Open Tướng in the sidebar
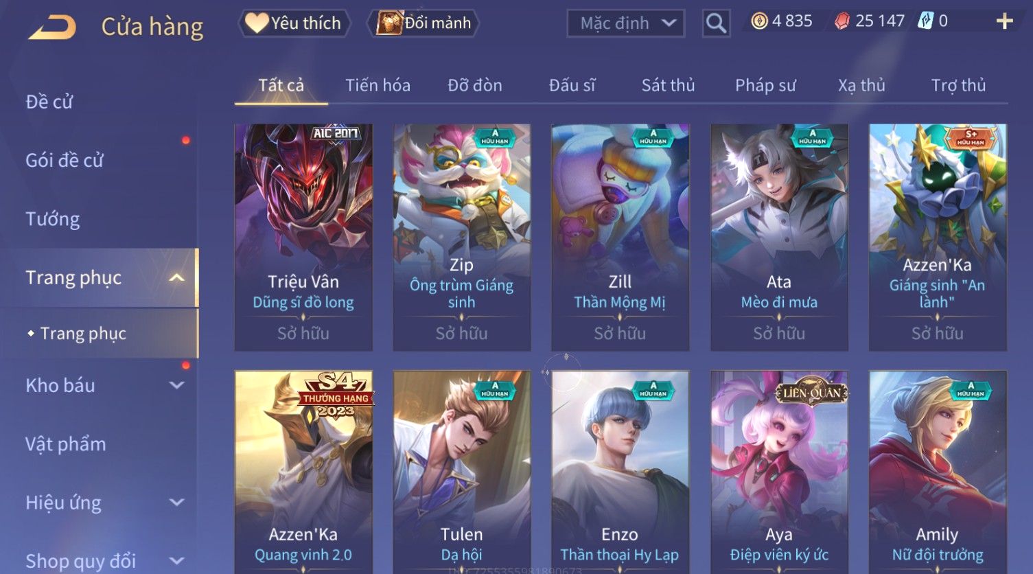The image size is (1033, 574). pyautogui.click(x=53, y=219)
